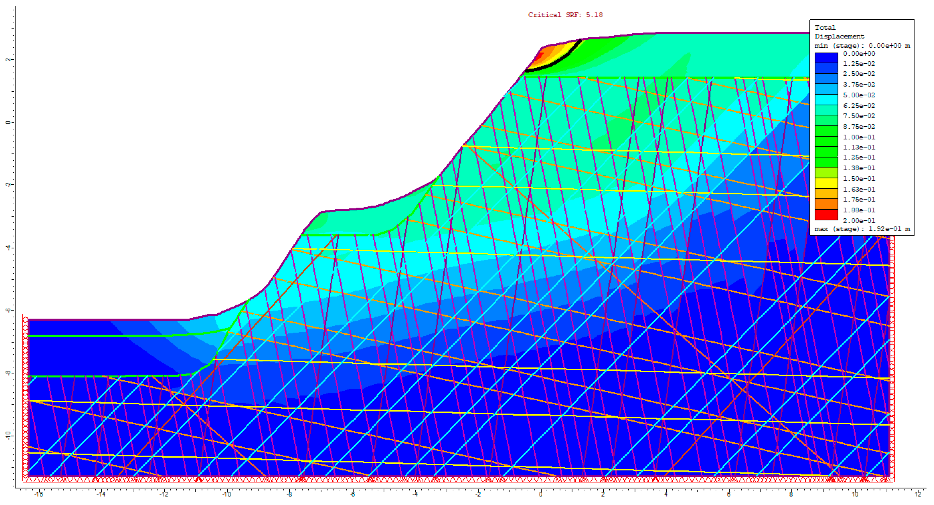
Task: Click the horizontal axis tick labeled 0
Action: tap(540, 494)
